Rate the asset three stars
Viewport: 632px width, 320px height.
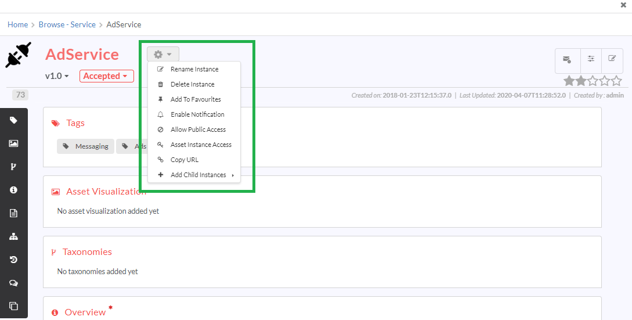click(x=593, y=81)
